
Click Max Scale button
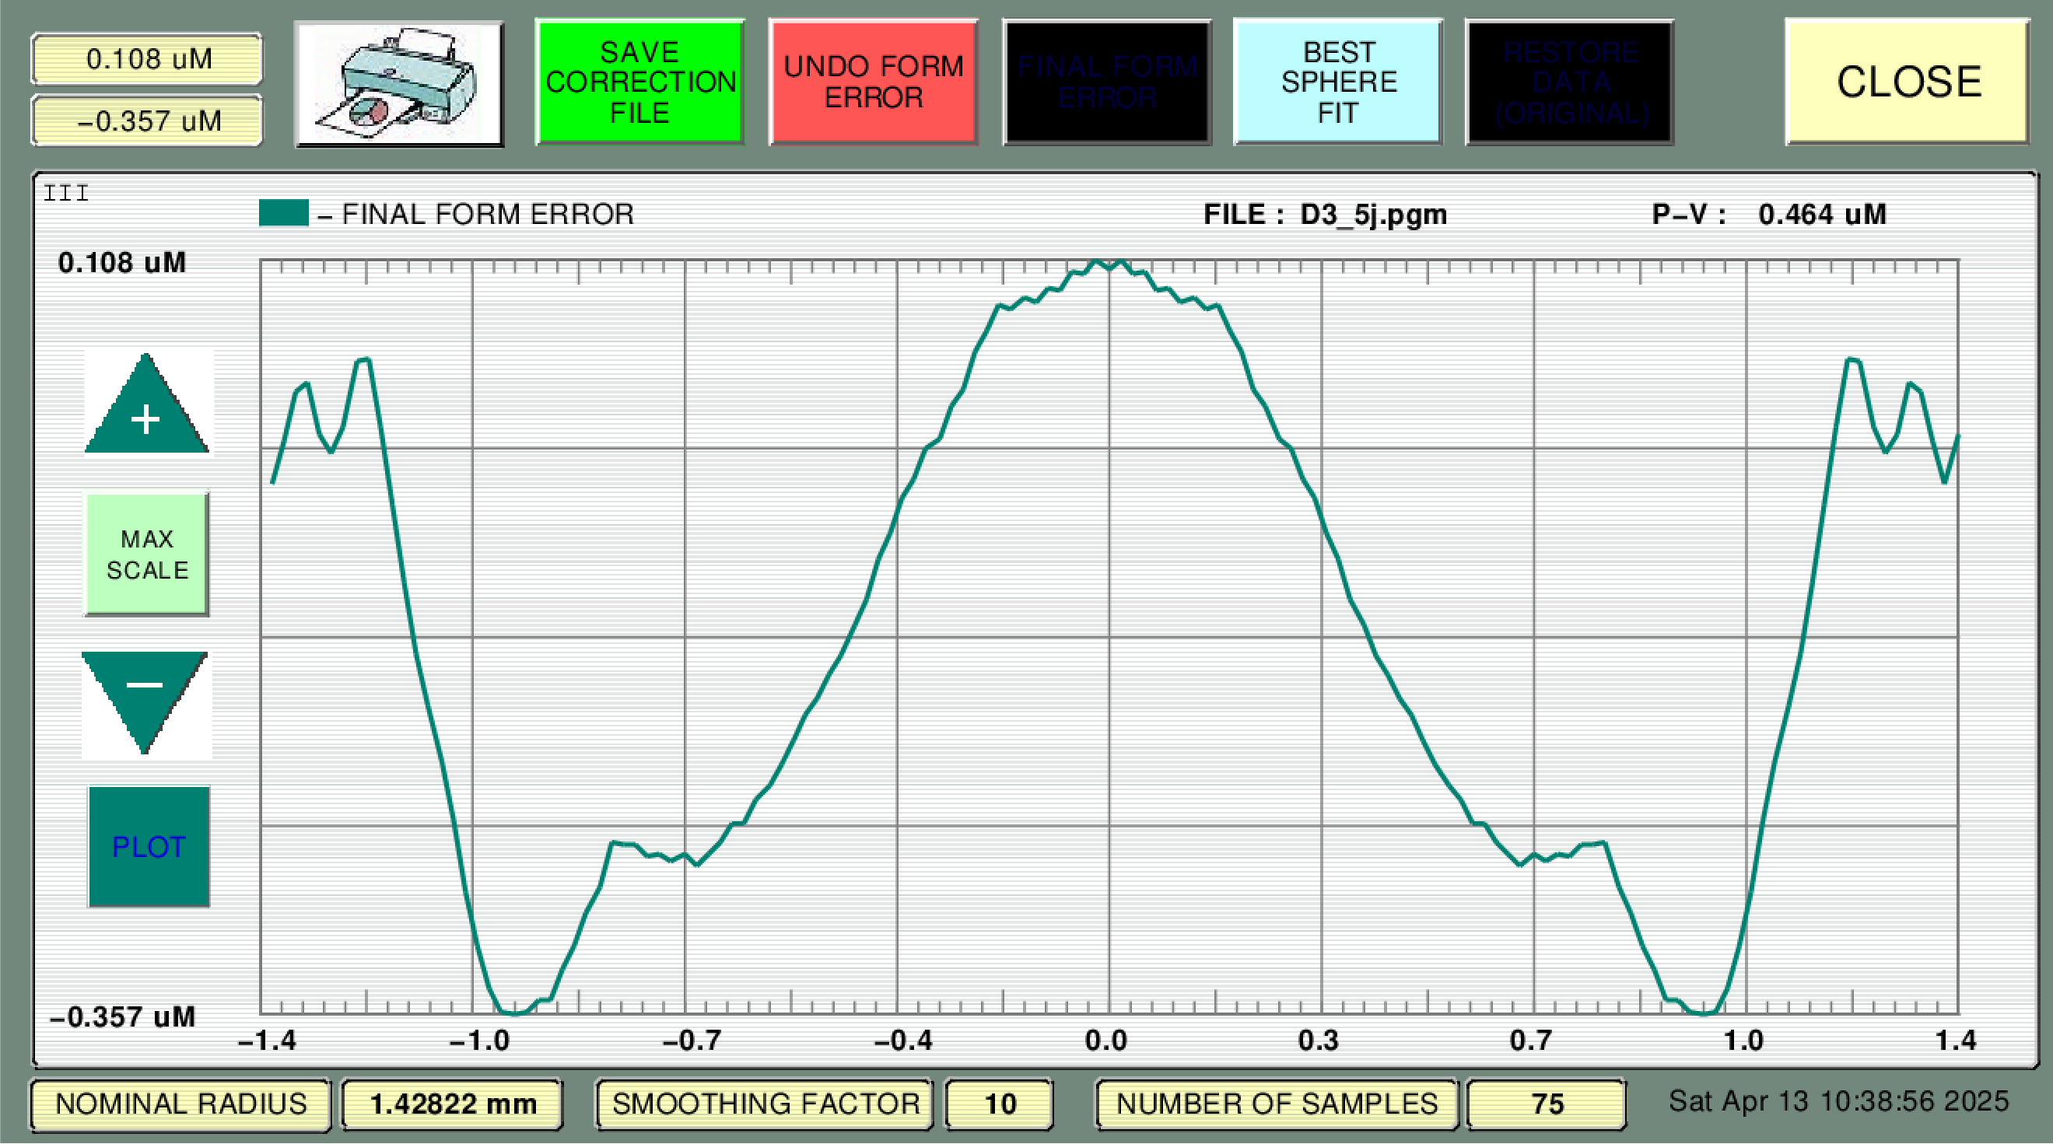(x=148, y=555)
